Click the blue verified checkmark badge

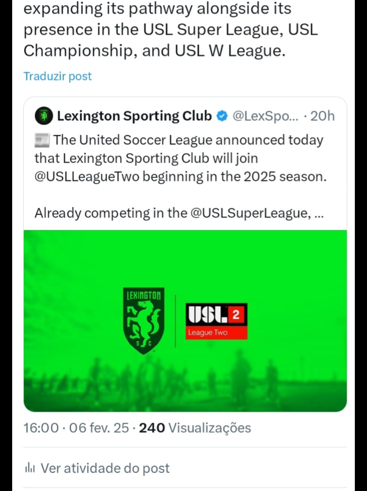click(221, 116)
